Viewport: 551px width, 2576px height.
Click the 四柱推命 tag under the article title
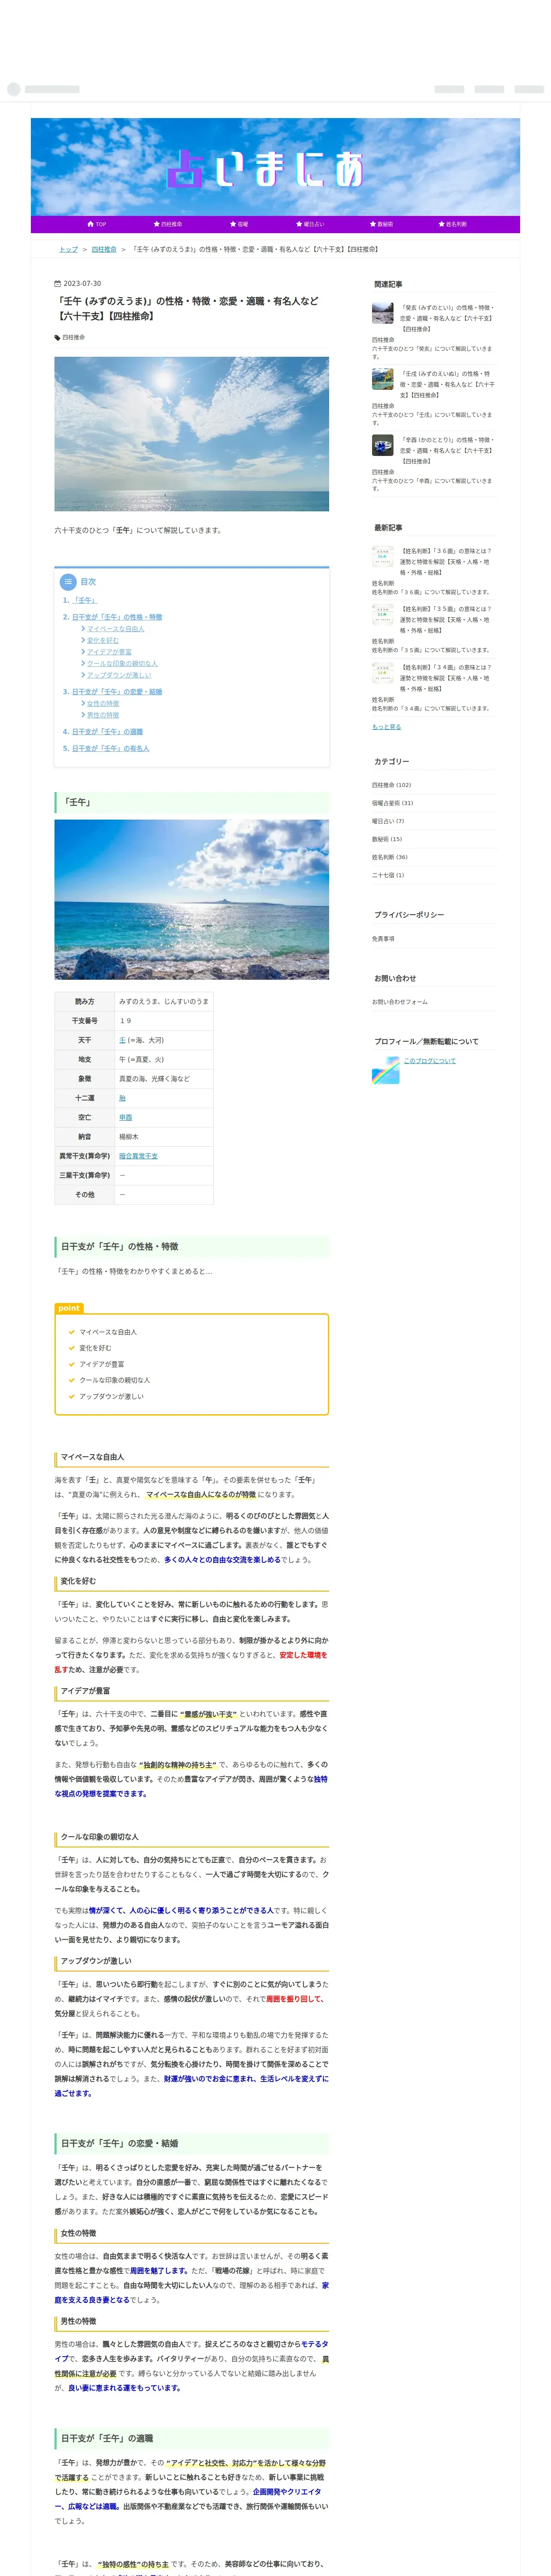pos(73,337)
